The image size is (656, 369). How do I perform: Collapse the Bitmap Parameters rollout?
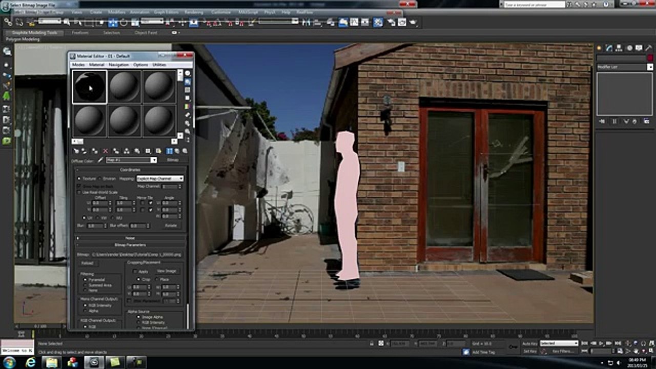click(x=131, y=245)
